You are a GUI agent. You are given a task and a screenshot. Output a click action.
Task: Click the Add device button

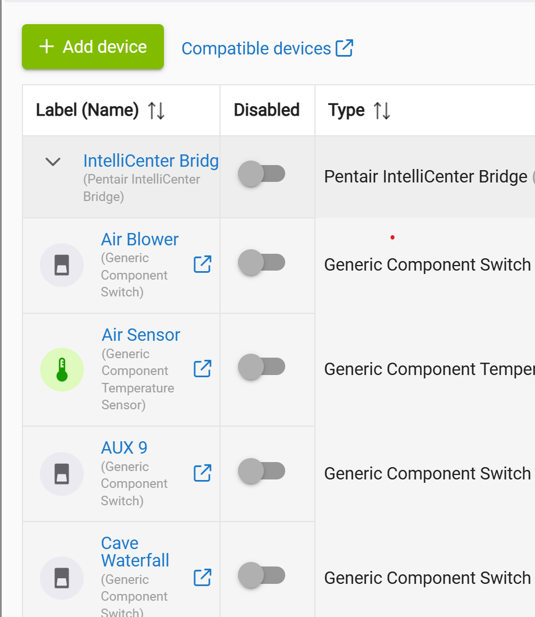coord(93,47)
